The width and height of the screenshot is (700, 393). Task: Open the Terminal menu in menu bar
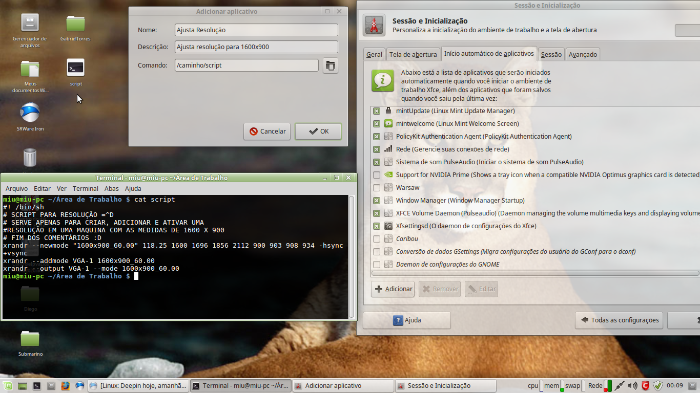point(85,189)
